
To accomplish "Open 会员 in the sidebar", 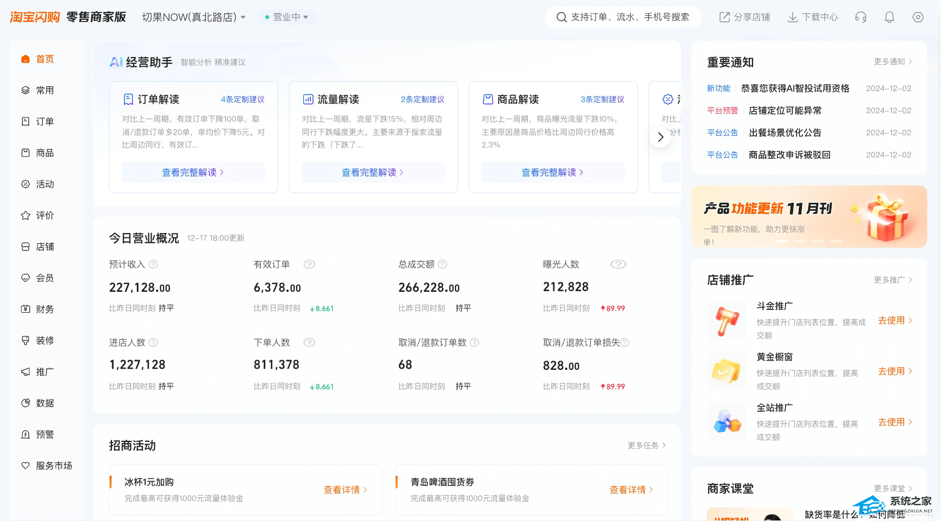I will [x=46, y=278].
